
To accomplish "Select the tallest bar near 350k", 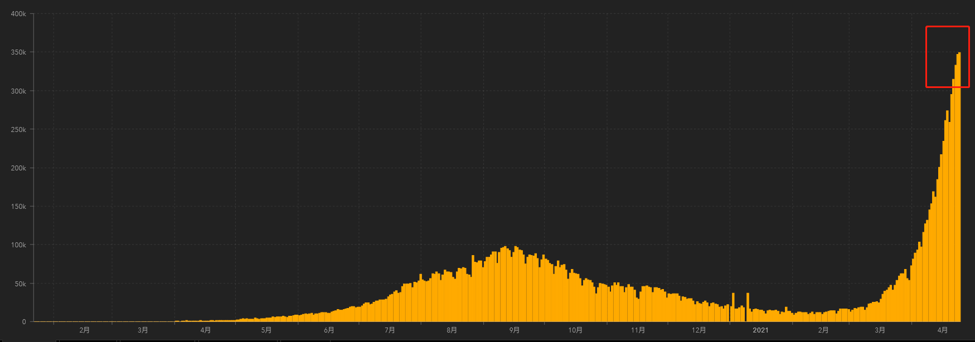I will (959, 187).
